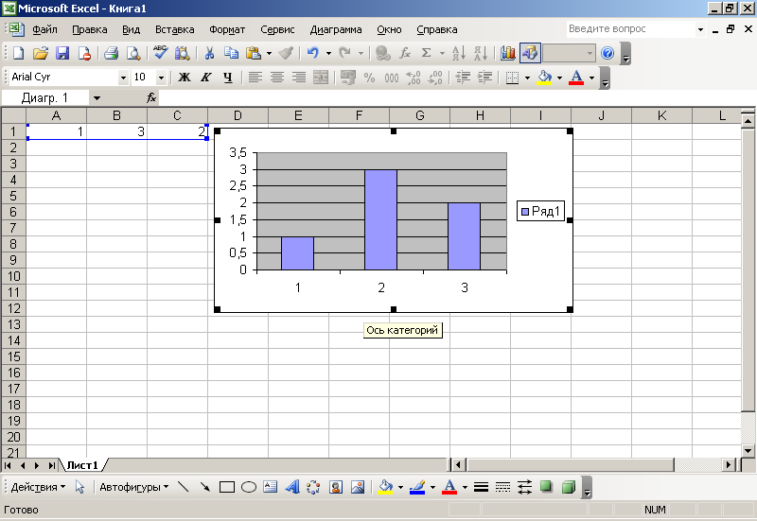Open the Диаграмма menu
Viewport: 757px width, 521px height.
tap(336, 29)
